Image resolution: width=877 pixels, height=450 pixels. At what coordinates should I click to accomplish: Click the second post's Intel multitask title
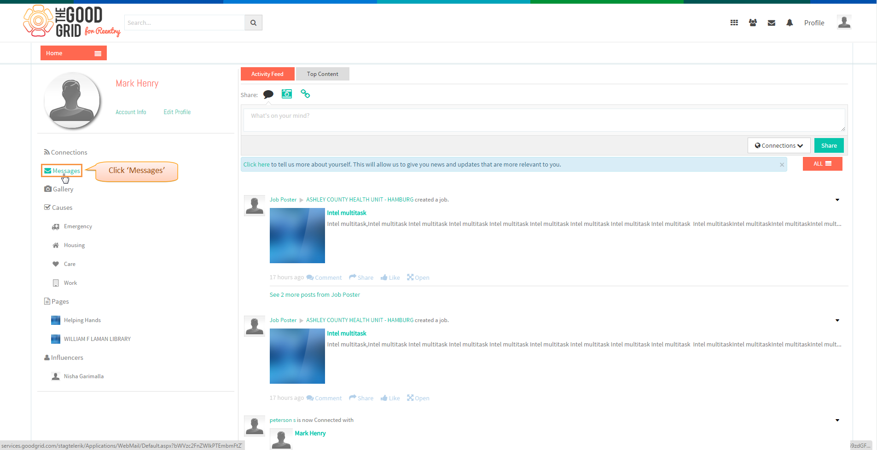coord(347,333)
